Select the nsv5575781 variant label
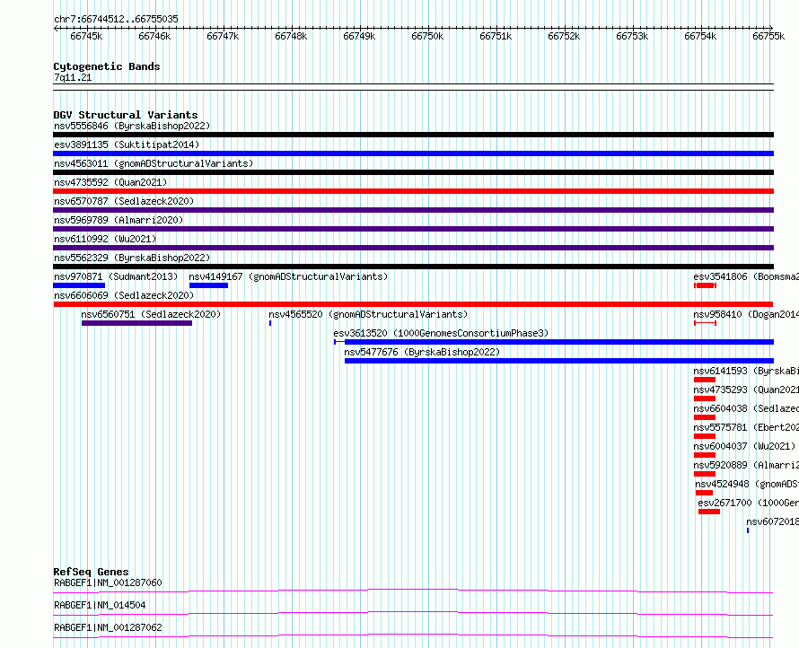Viewport: 799px width, 648px height. pos(746,427)
